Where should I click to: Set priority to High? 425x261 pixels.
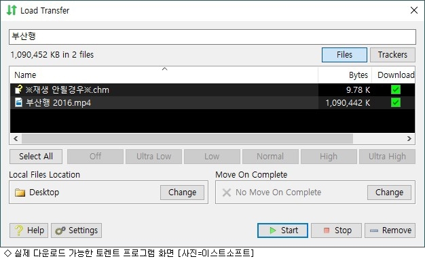(x=329, y=157)
